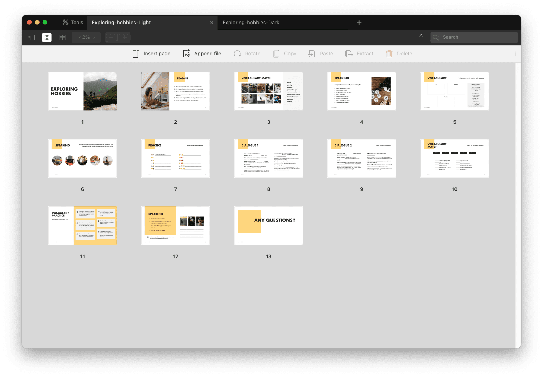The image size is (543, 377).
Task: Select the Vocabulary Match page 3 thumbnail
Action: [268, 91]
